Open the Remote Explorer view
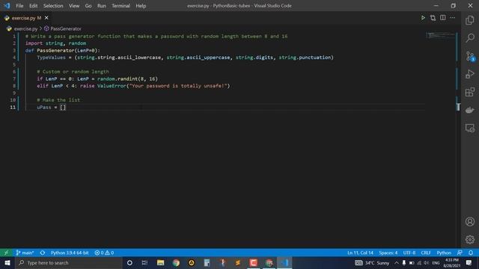479x269 pixels. click(x=470, y=128)
